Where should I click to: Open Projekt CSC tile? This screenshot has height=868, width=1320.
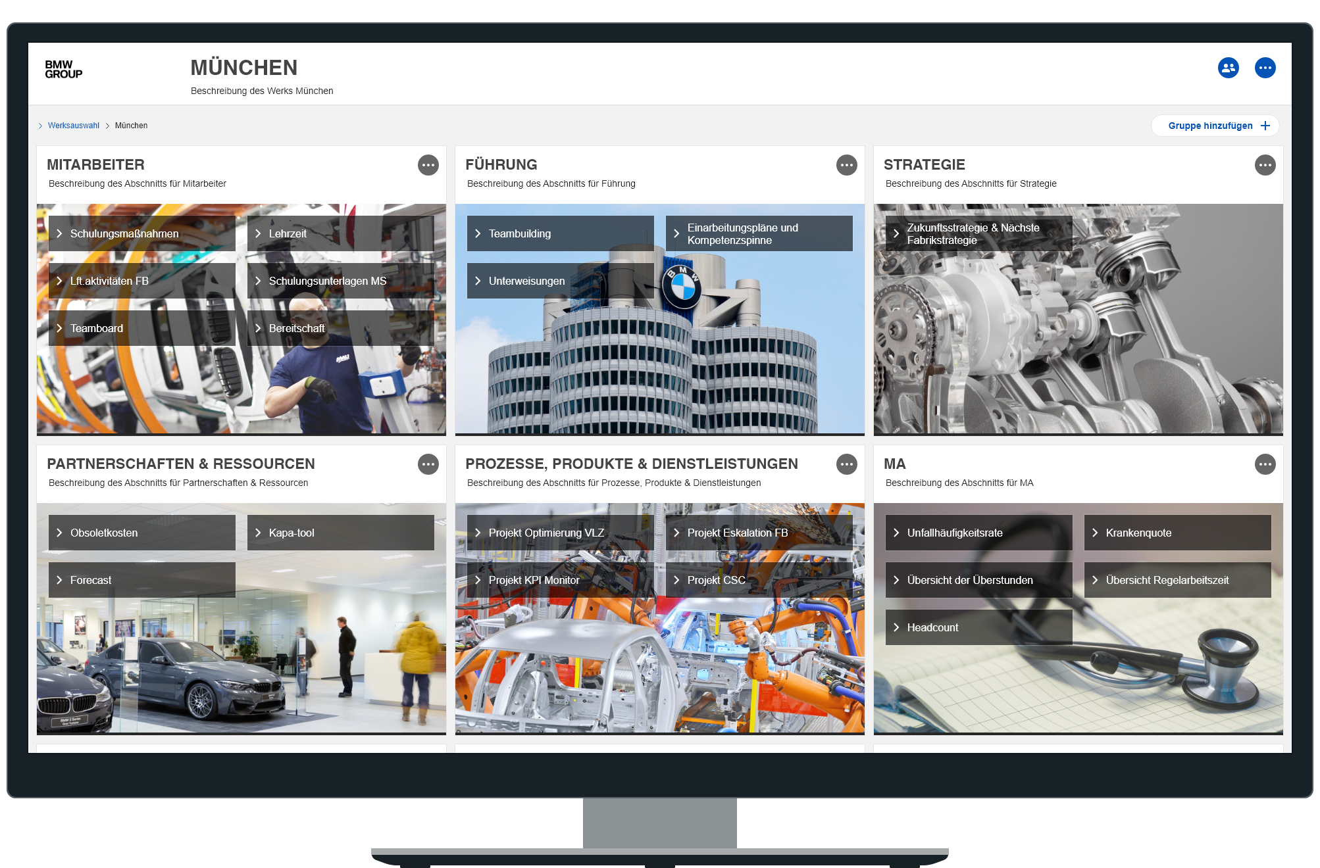759,580
